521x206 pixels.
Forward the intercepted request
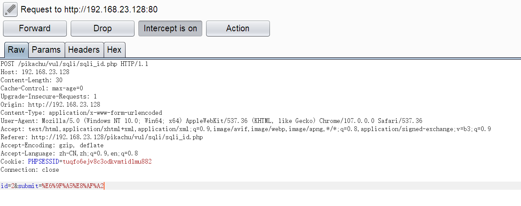point(35,29)
